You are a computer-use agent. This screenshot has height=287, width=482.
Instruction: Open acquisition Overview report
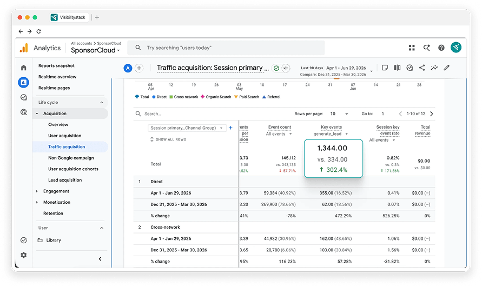(x=58, y=124)
